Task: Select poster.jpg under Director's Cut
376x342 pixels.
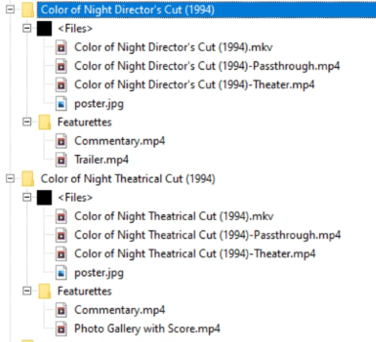Action: pyautogui.click(x=99, y=104)
